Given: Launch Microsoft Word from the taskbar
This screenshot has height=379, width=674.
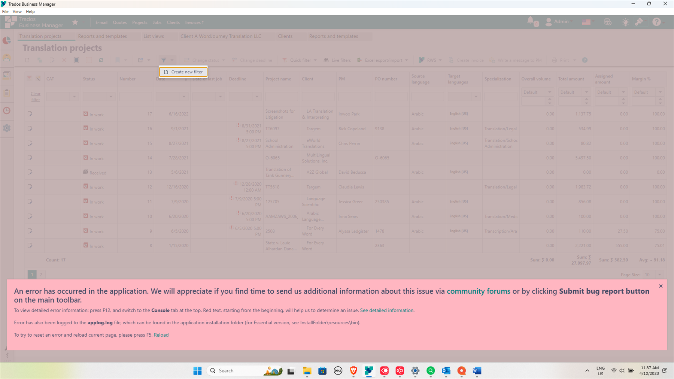Looking at the screenshot, I should click(477, 370).
